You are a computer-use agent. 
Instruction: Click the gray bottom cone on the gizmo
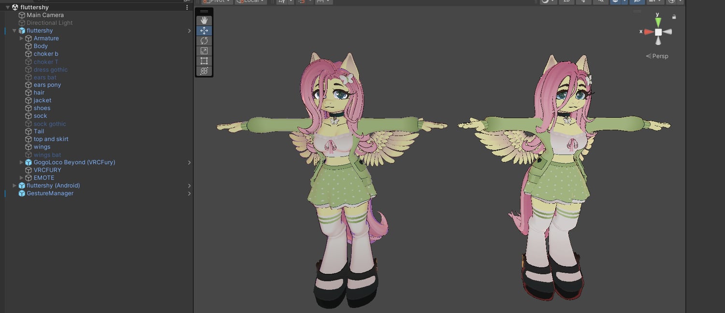coord(658,41)
